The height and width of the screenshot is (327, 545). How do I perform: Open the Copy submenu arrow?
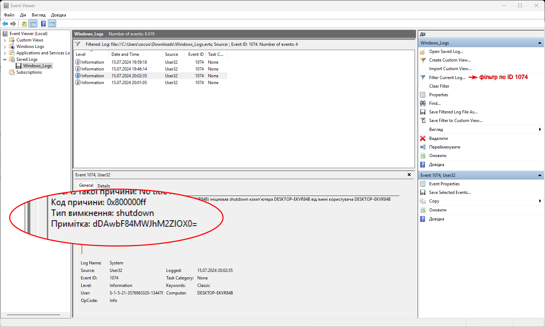(540, 201)
